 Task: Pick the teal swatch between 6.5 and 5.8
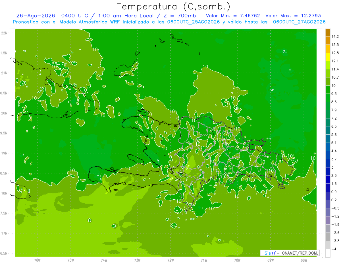[x=328, y=130]
